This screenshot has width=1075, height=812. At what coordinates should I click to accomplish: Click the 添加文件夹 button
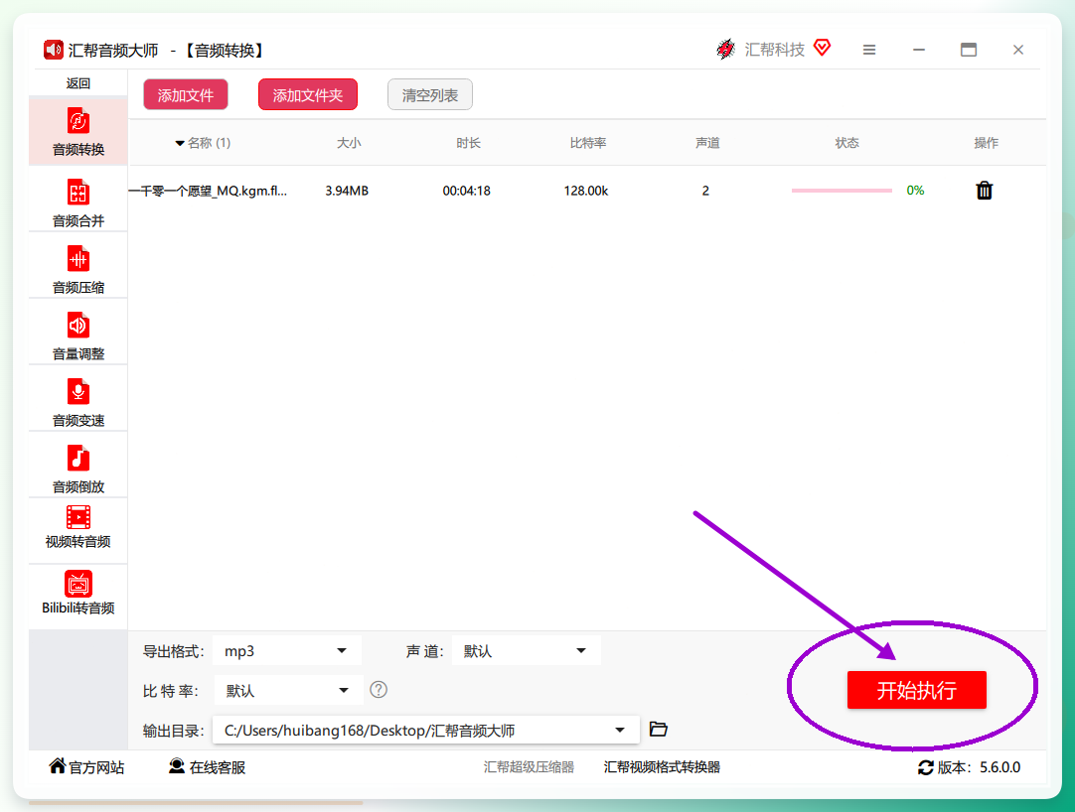click(x=308, y=95)
